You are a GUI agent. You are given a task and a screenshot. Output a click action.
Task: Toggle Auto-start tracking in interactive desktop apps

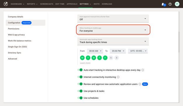[x=80, y=70]
